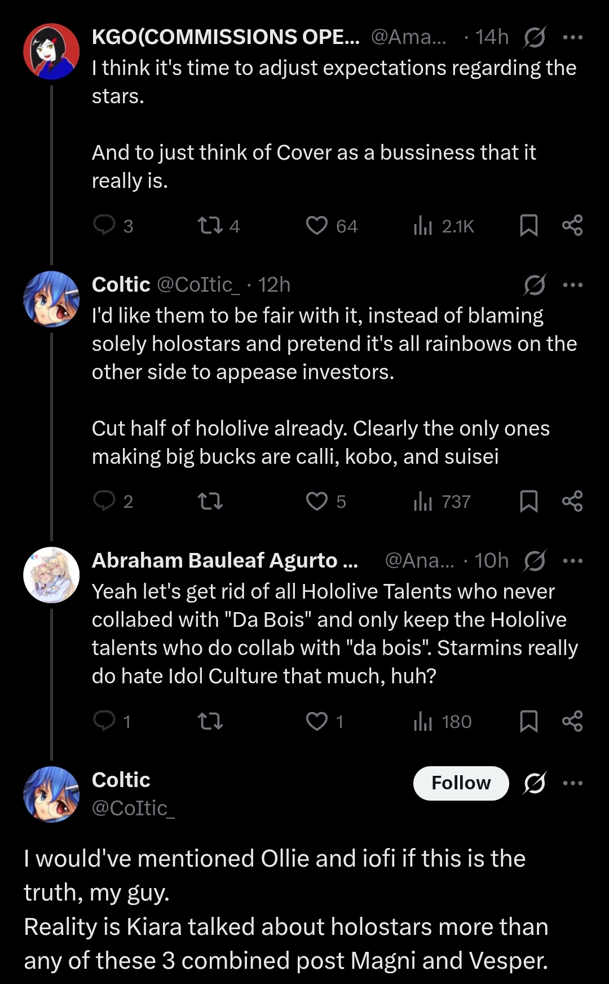Viewport: 609px width, 984px height.
Task: Reply to Coltic's 12h tweet
Action: [105, 501]
